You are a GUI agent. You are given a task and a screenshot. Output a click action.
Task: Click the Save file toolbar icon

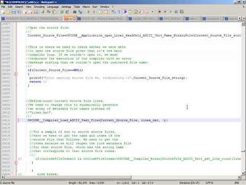coord(14,12)
